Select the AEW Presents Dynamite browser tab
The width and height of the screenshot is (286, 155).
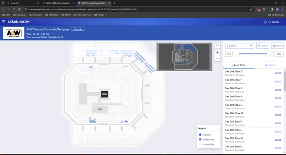tap(94, 3)
